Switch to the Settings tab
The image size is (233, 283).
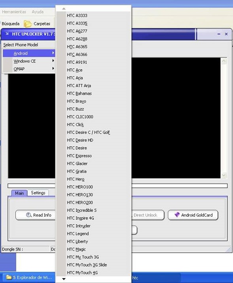coord(38,193)
